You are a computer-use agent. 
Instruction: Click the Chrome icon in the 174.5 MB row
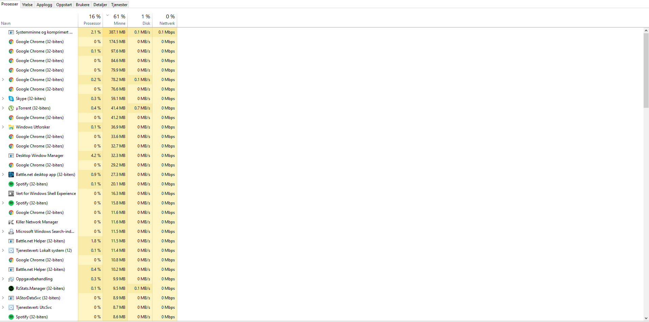[11, 42]
